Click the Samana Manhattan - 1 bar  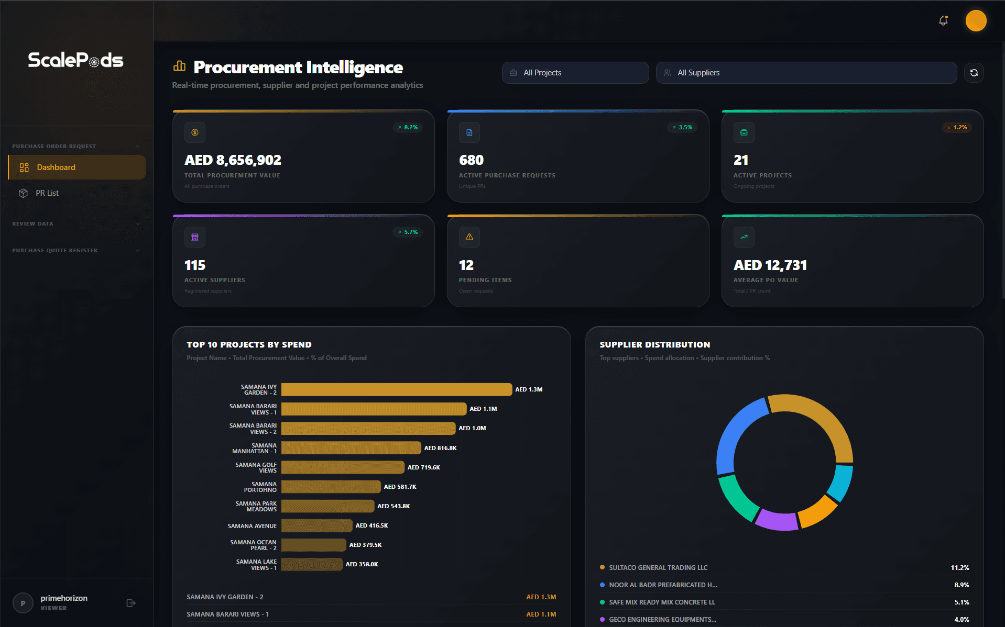click(x=351, y=447)
